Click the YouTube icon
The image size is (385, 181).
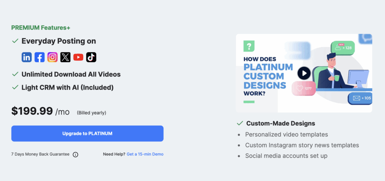click(78, 57)
